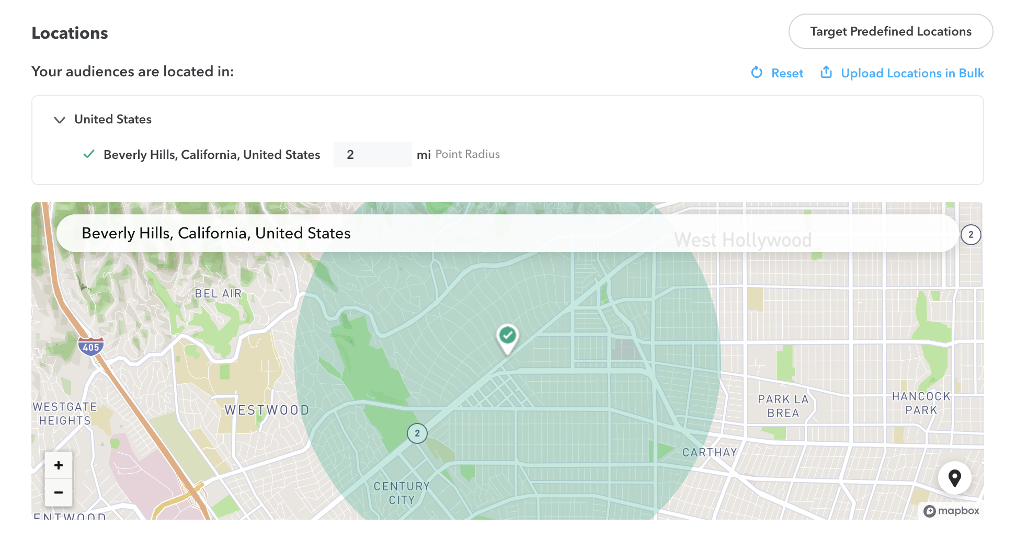Zoom in on the map with the plus control

pos(58,465)
